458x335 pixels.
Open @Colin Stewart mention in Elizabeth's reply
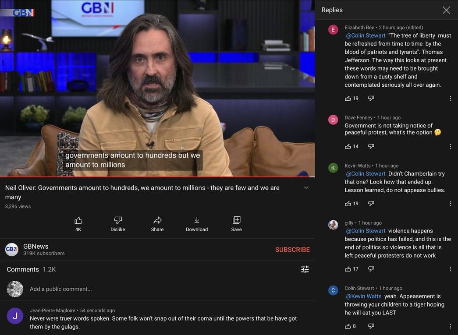[x=366, y=35]
